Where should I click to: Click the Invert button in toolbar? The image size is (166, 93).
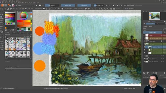point(126,9)
